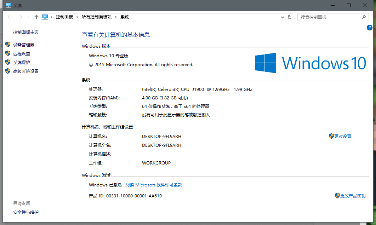Select the text Windows 10 专业版

click(x=109, y=56)
